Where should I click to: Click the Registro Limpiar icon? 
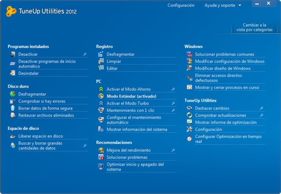point(101,61)
